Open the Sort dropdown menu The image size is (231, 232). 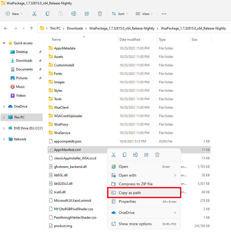tap(120, 14)
